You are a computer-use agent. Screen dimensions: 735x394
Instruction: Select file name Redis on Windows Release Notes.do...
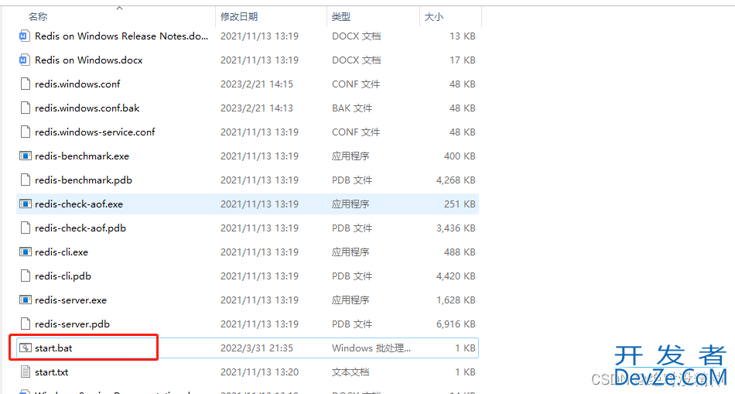point(121,36)
